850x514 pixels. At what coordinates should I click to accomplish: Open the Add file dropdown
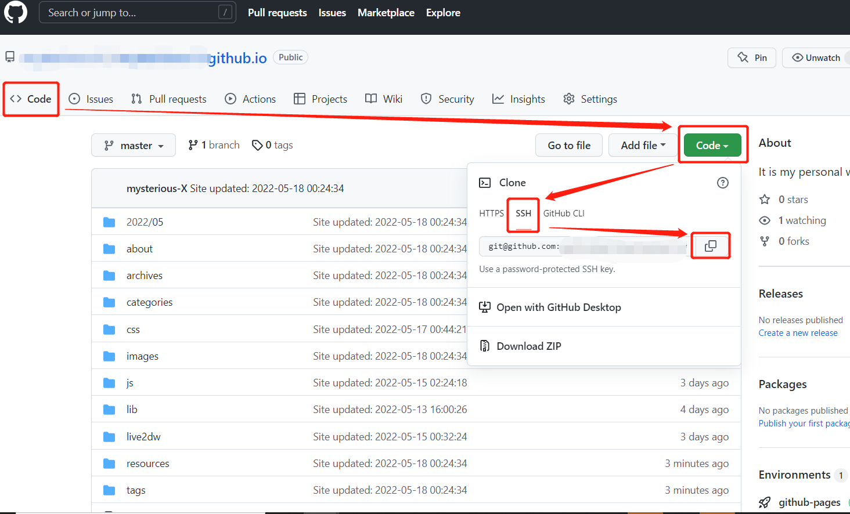(643, 146)
